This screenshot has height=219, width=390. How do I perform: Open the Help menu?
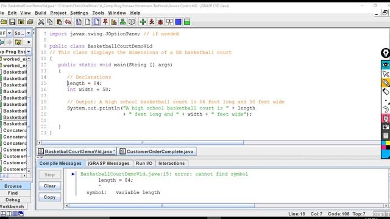click(135, 13)
